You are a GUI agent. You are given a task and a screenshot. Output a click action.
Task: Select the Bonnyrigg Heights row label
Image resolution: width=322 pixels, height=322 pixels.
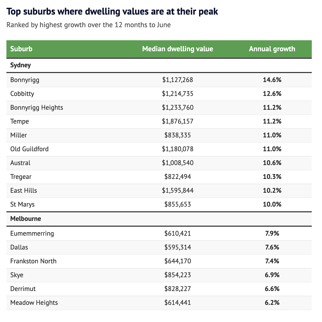pyautogui.click(x=37, y=108)
